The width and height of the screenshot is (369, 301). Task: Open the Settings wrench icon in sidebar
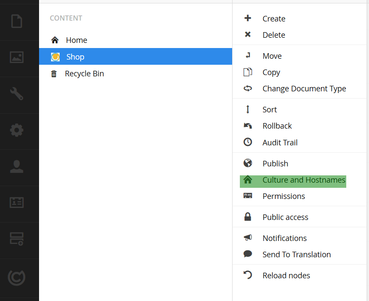(17, 93)
